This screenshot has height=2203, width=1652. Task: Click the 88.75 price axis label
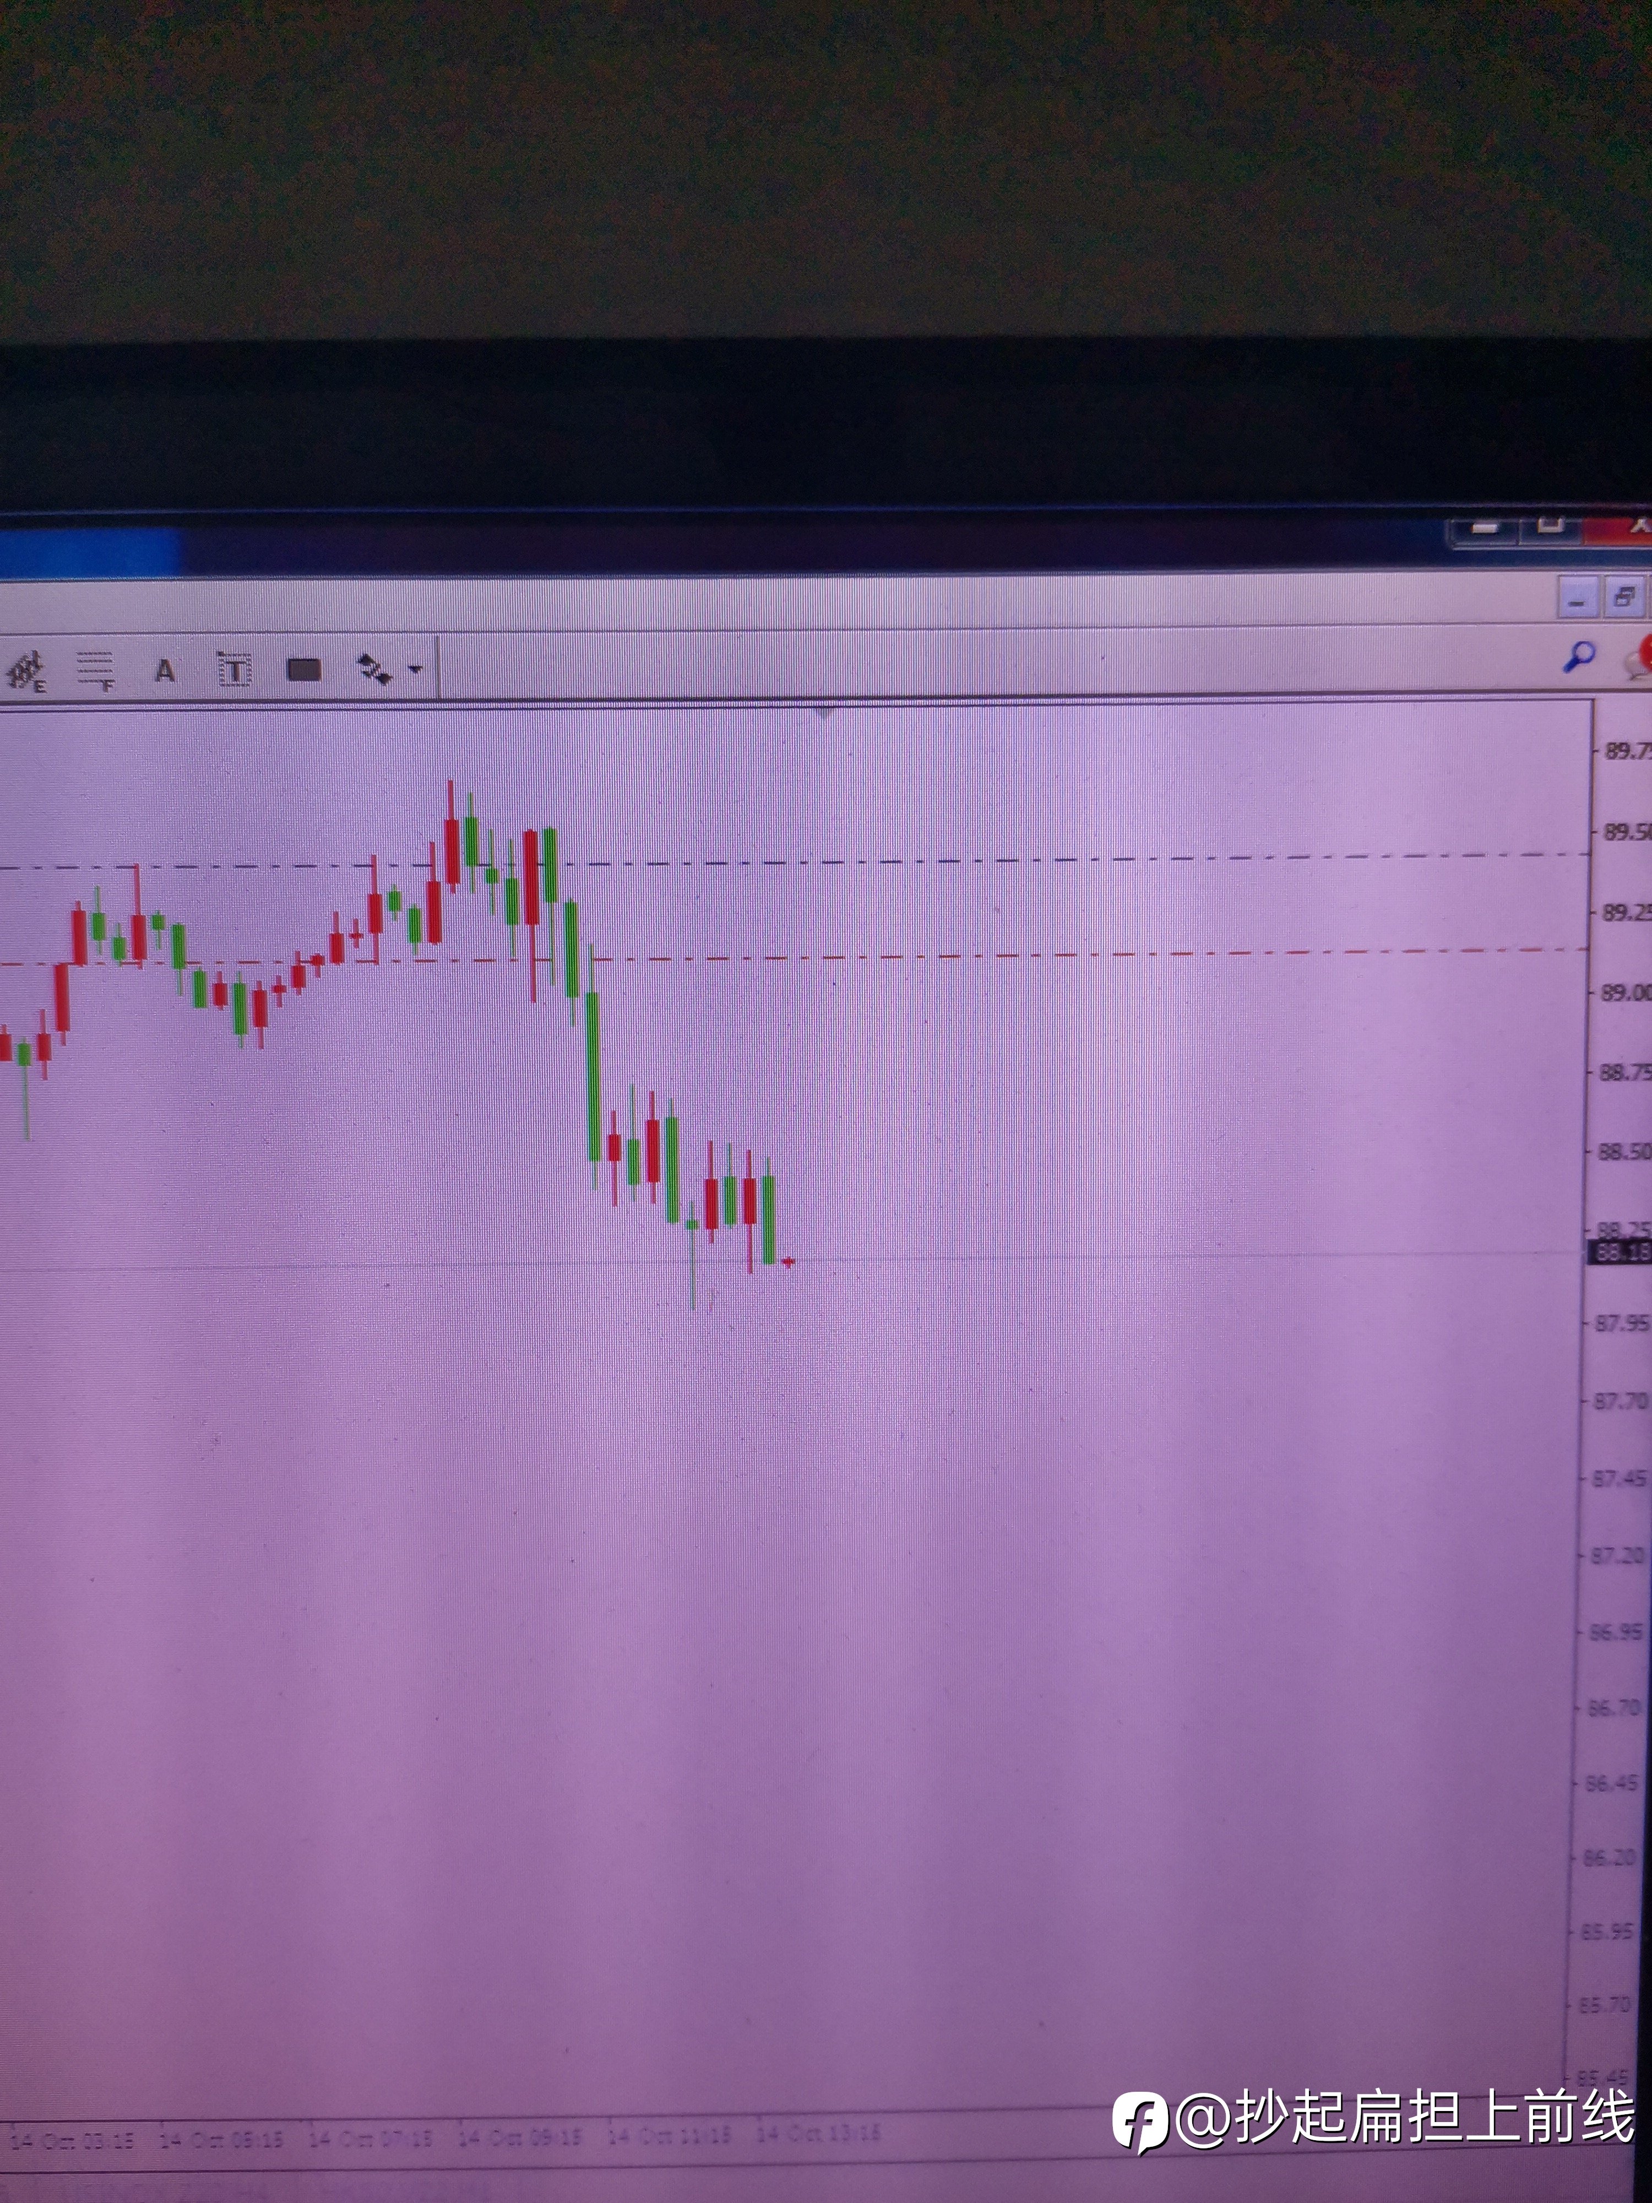[x=1624, y=1073]
